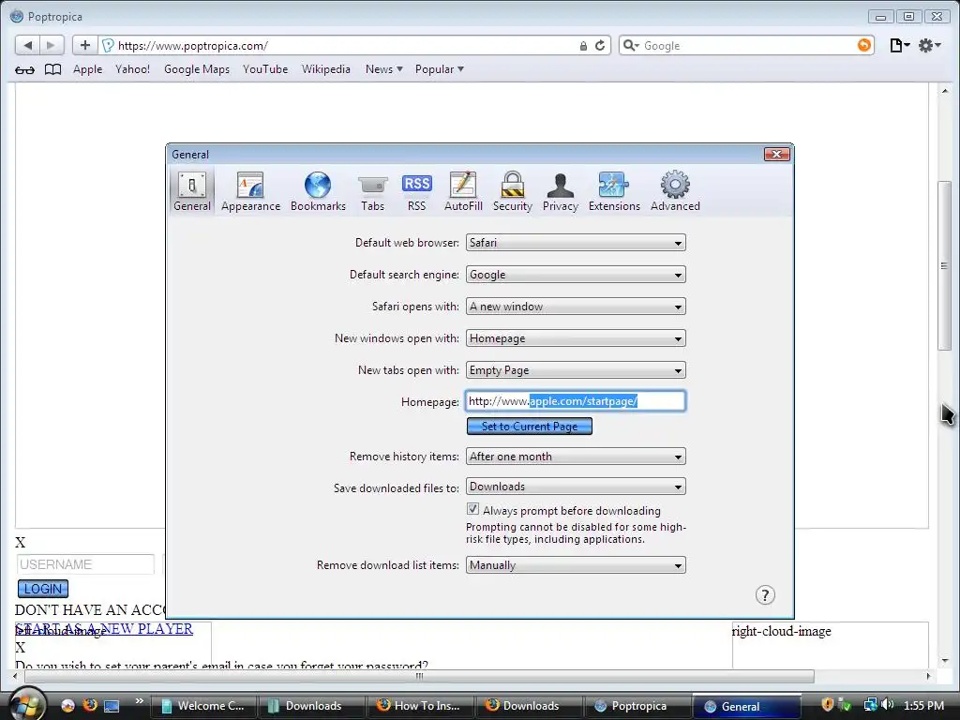Open the Tabs preferences pane
This screenshot has height=720, width=960.
tap(372, 191)
